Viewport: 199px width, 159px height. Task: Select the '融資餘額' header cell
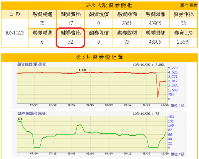pyautogui.click(x=127, y=14)
